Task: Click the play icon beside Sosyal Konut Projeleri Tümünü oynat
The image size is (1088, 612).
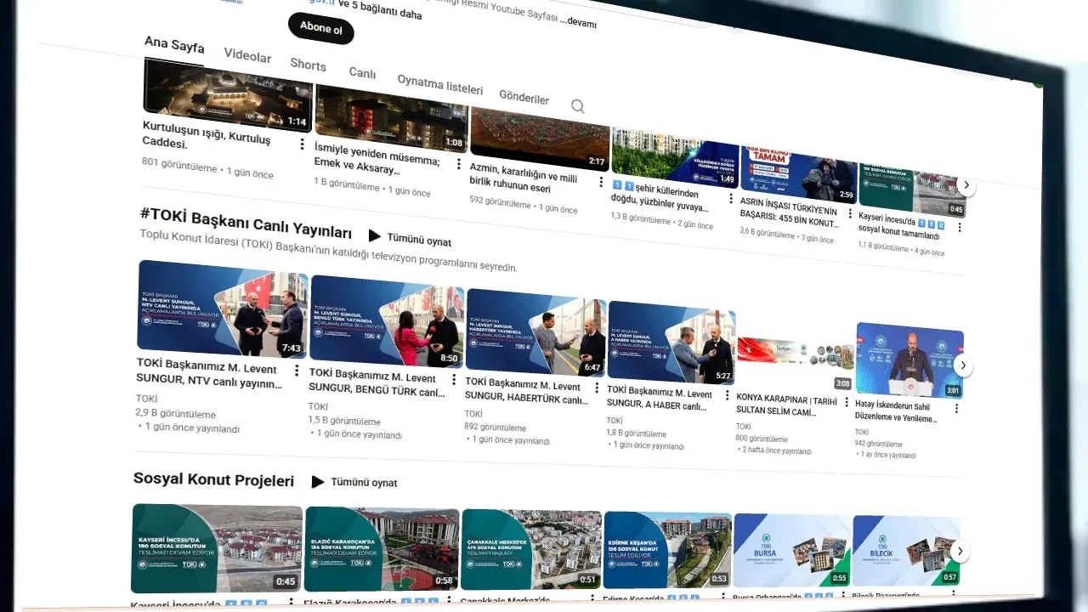Action: click(x=318, y=482)
